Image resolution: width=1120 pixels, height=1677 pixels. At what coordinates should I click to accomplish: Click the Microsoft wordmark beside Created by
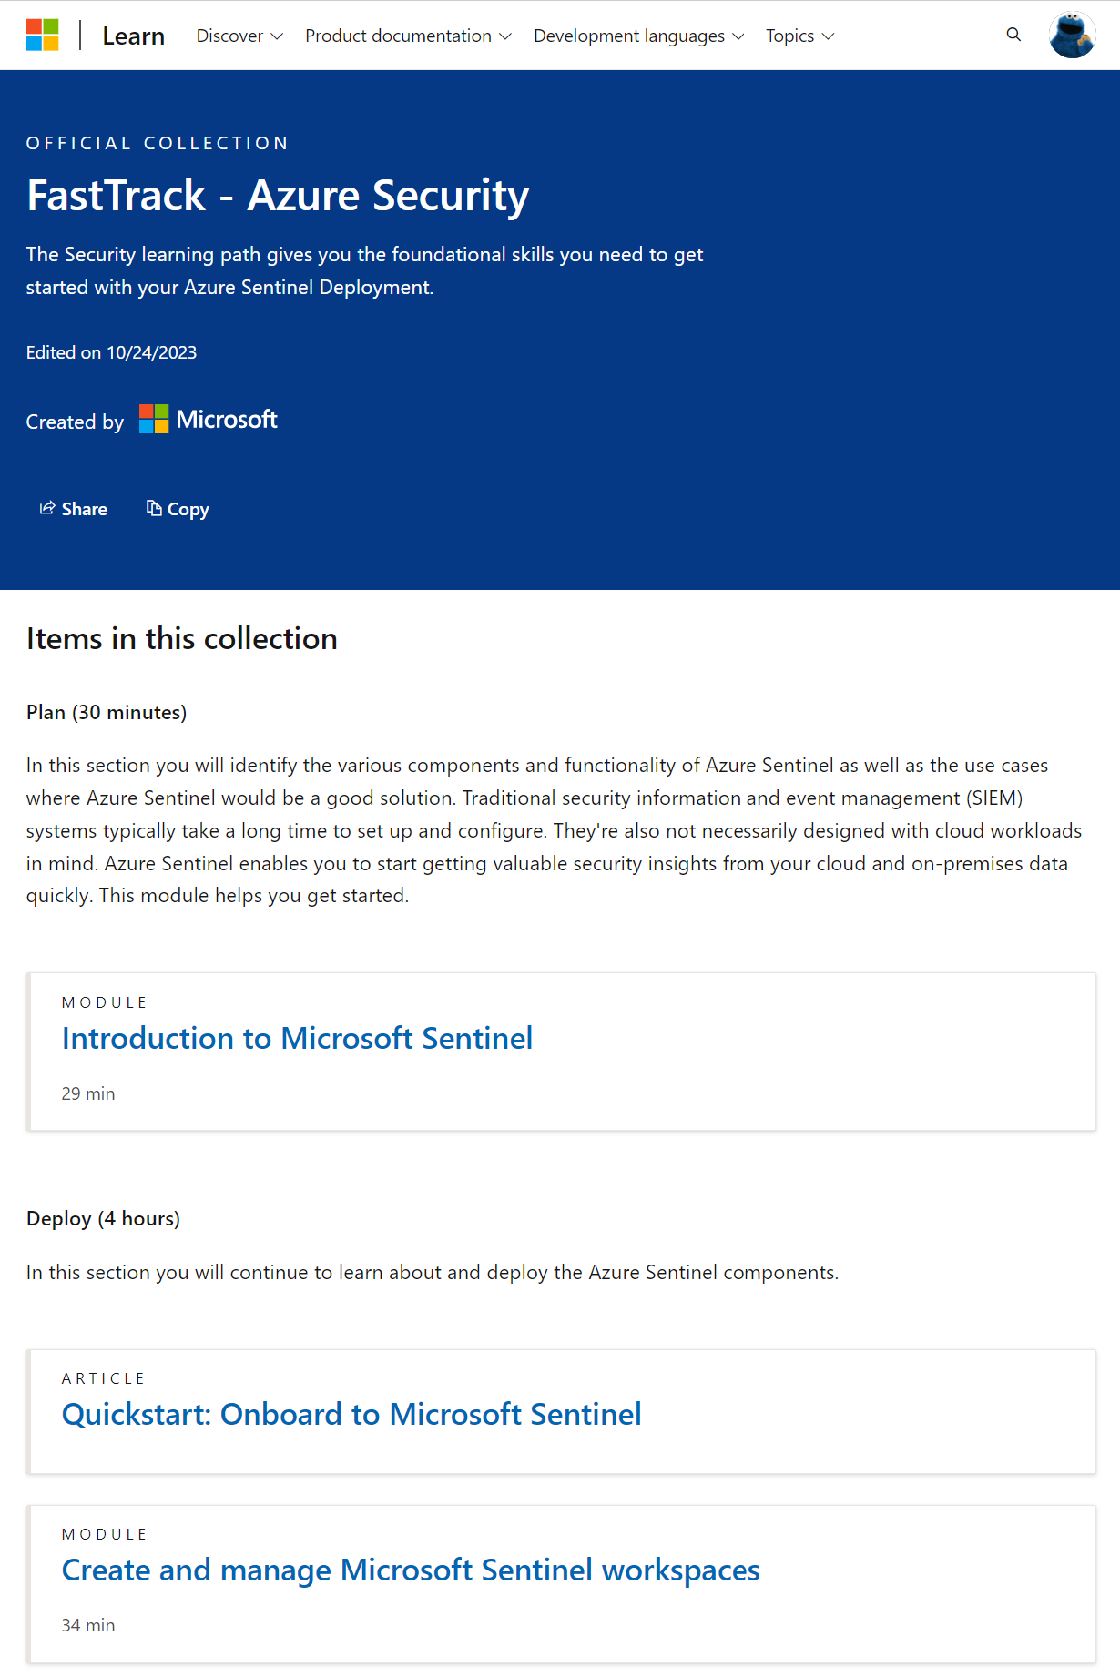[227, 420]
